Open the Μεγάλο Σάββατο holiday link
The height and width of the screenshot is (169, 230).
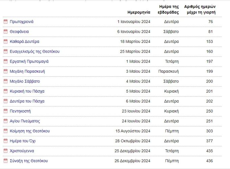click(x=25, y=81)
